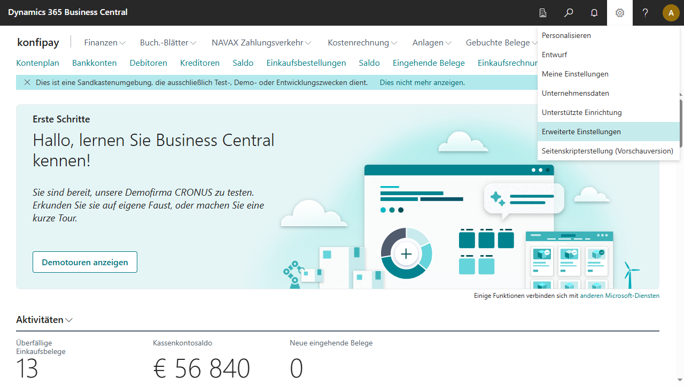
Task: Open Meine Einstellungen
Action: pos(609,74)
